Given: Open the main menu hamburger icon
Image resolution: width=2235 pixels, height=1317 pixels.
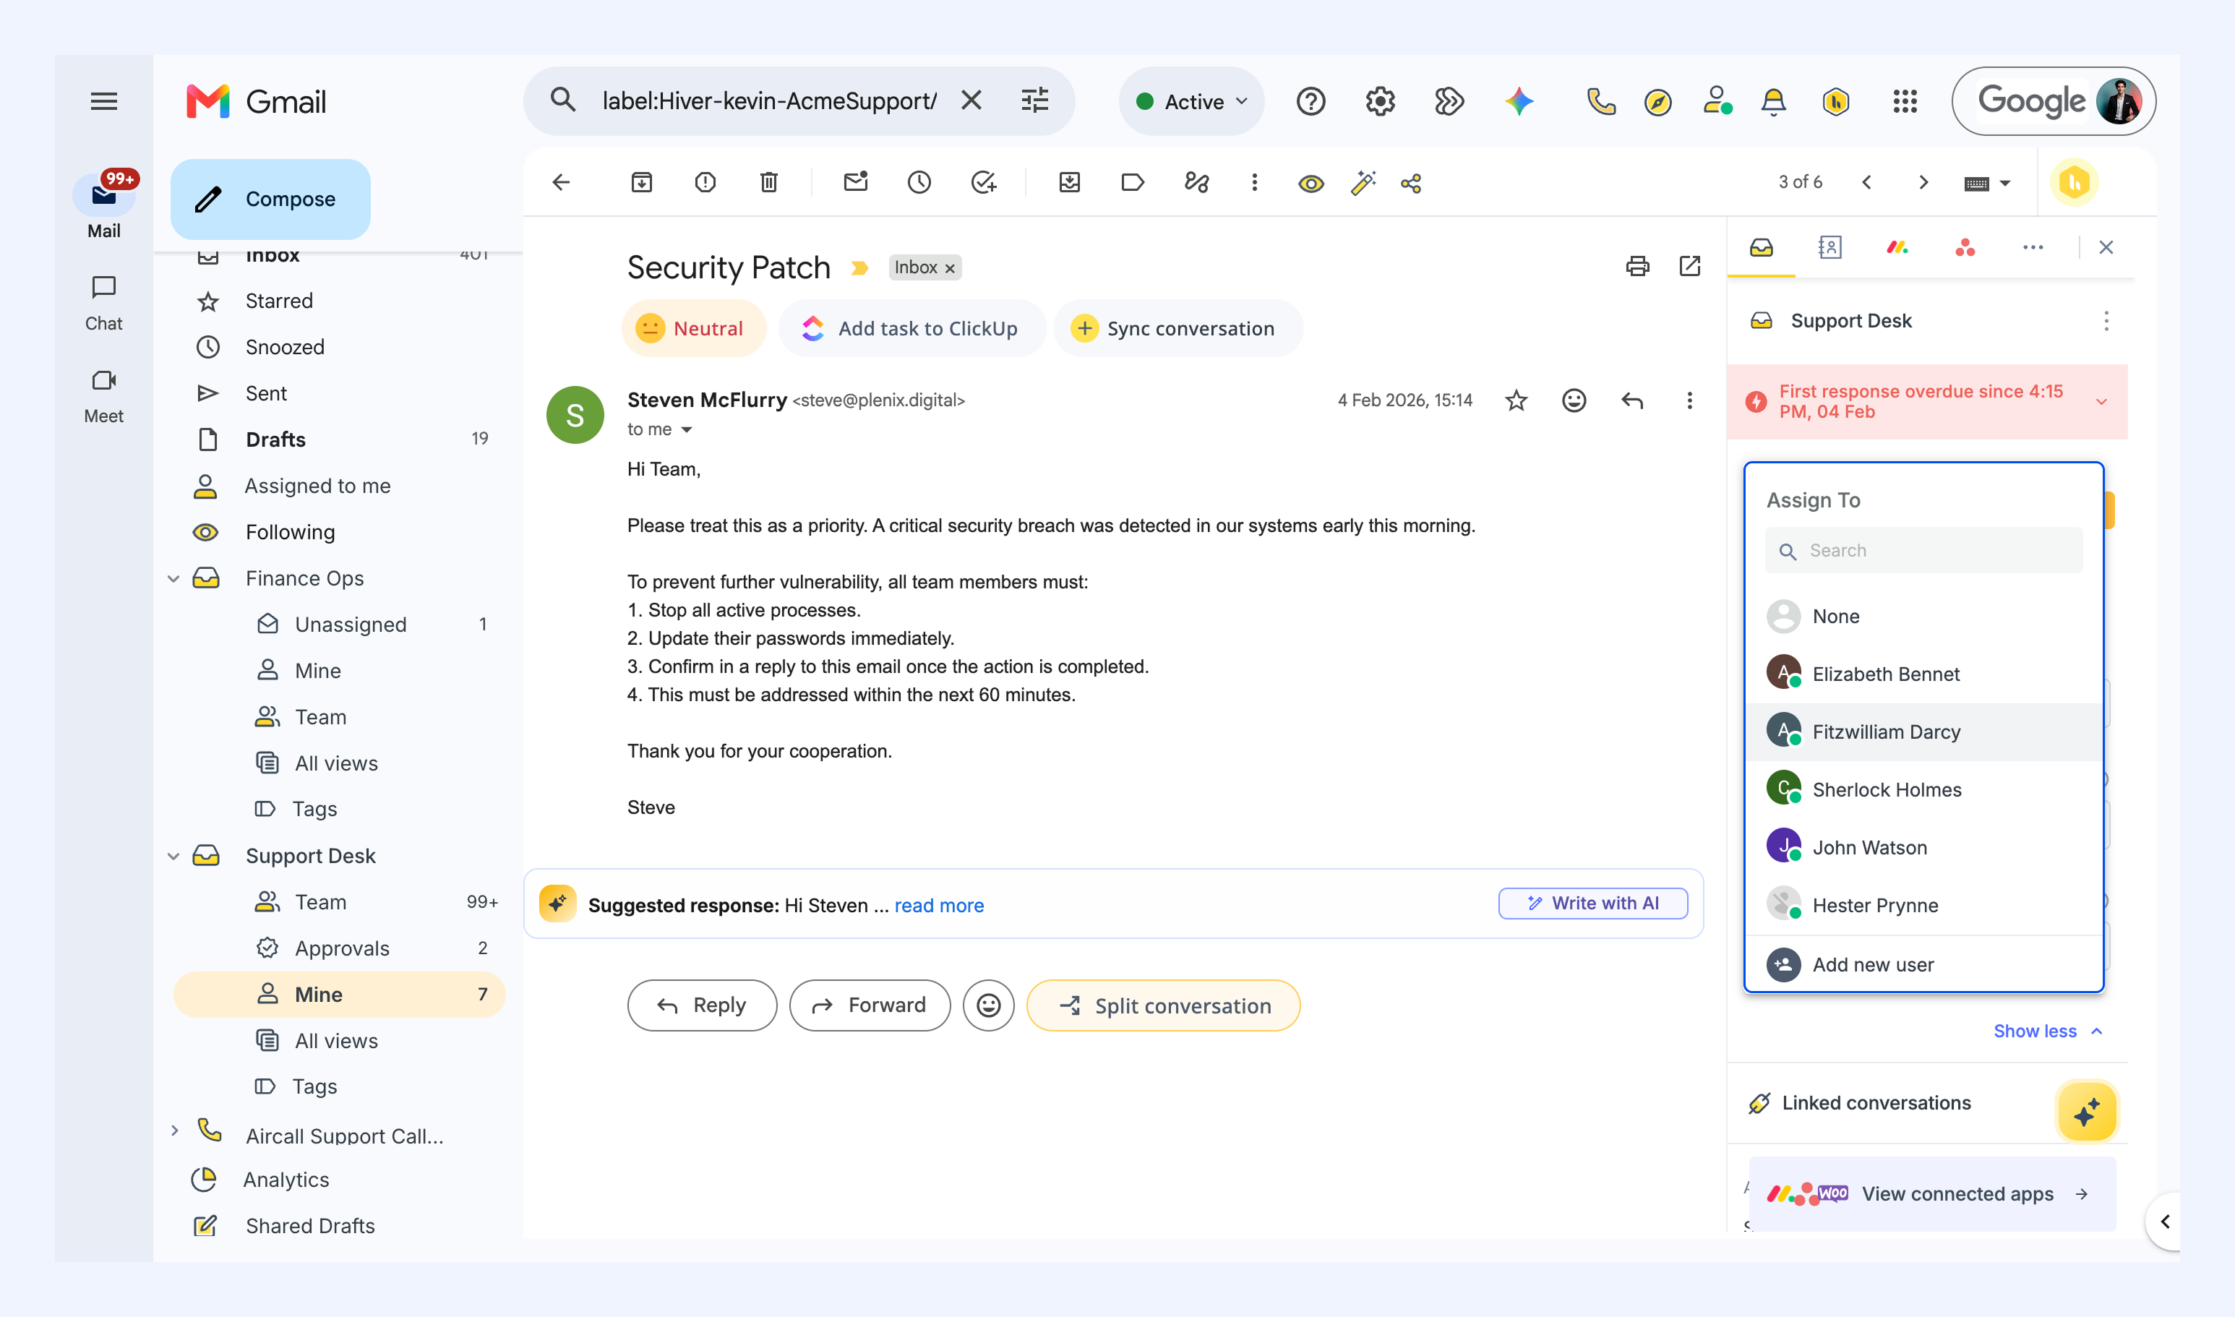Looking at the screenshot, I should [x=104, y=101].
